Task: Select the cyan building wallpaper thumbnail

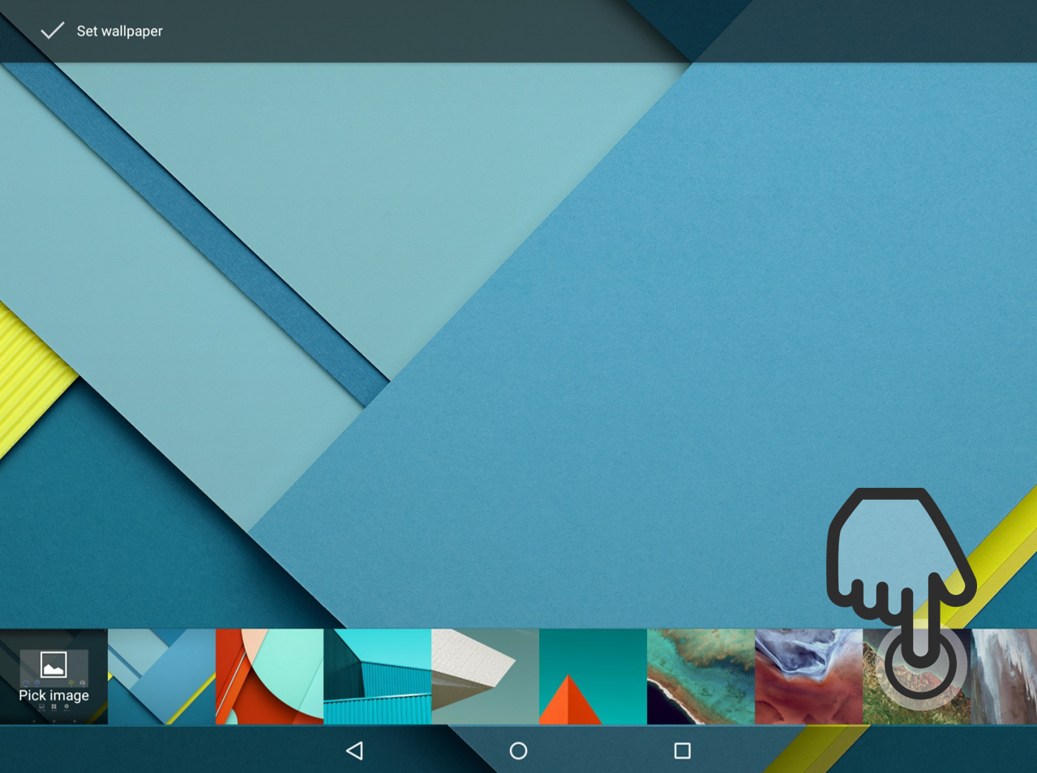Action: point(377,677)
